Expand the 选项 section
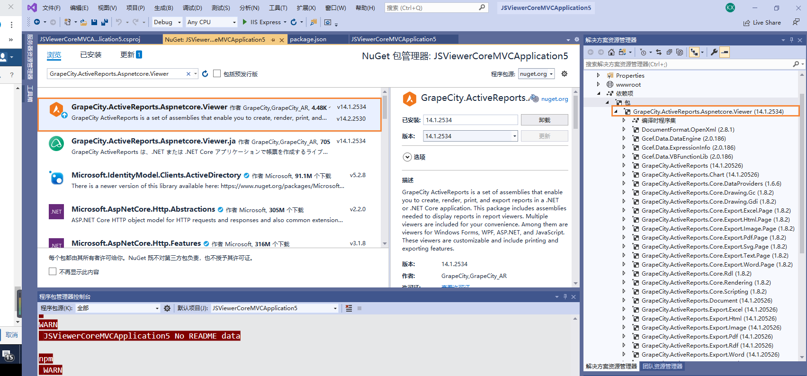Image resolution: width=807 pixels, height=376 pixels. (x=407, y=157)
